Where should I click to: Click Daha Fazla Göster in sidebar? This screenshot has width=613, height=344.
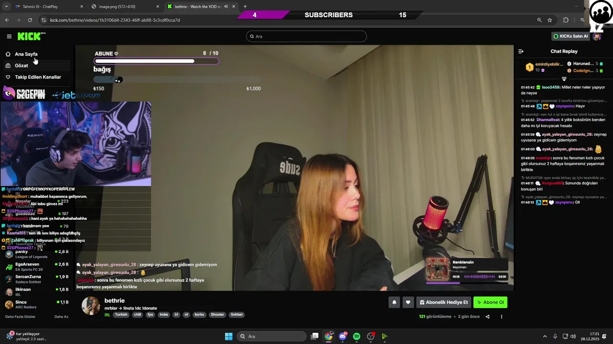(x=20, y=317)
